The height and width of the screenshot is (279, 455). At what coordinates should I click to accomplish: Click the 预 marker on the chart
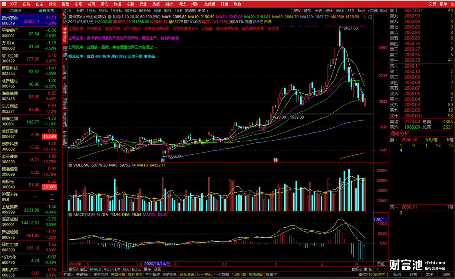[x=275, y=160]
